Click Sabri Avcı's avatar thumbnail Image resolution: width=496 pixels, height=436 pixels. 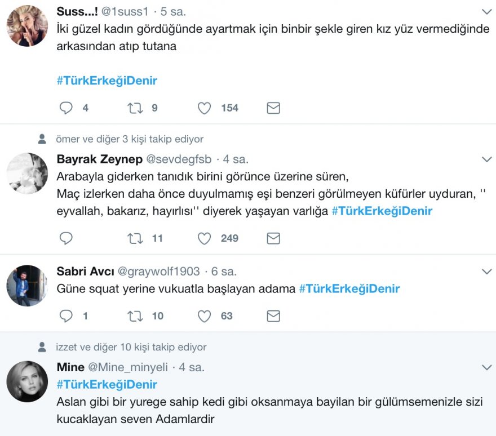27,286
